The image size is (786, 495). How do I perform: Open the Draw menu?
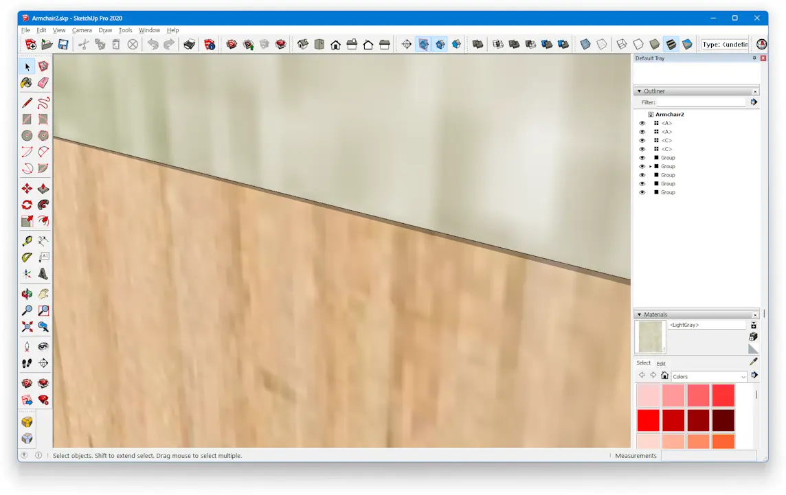pos(105,30)
